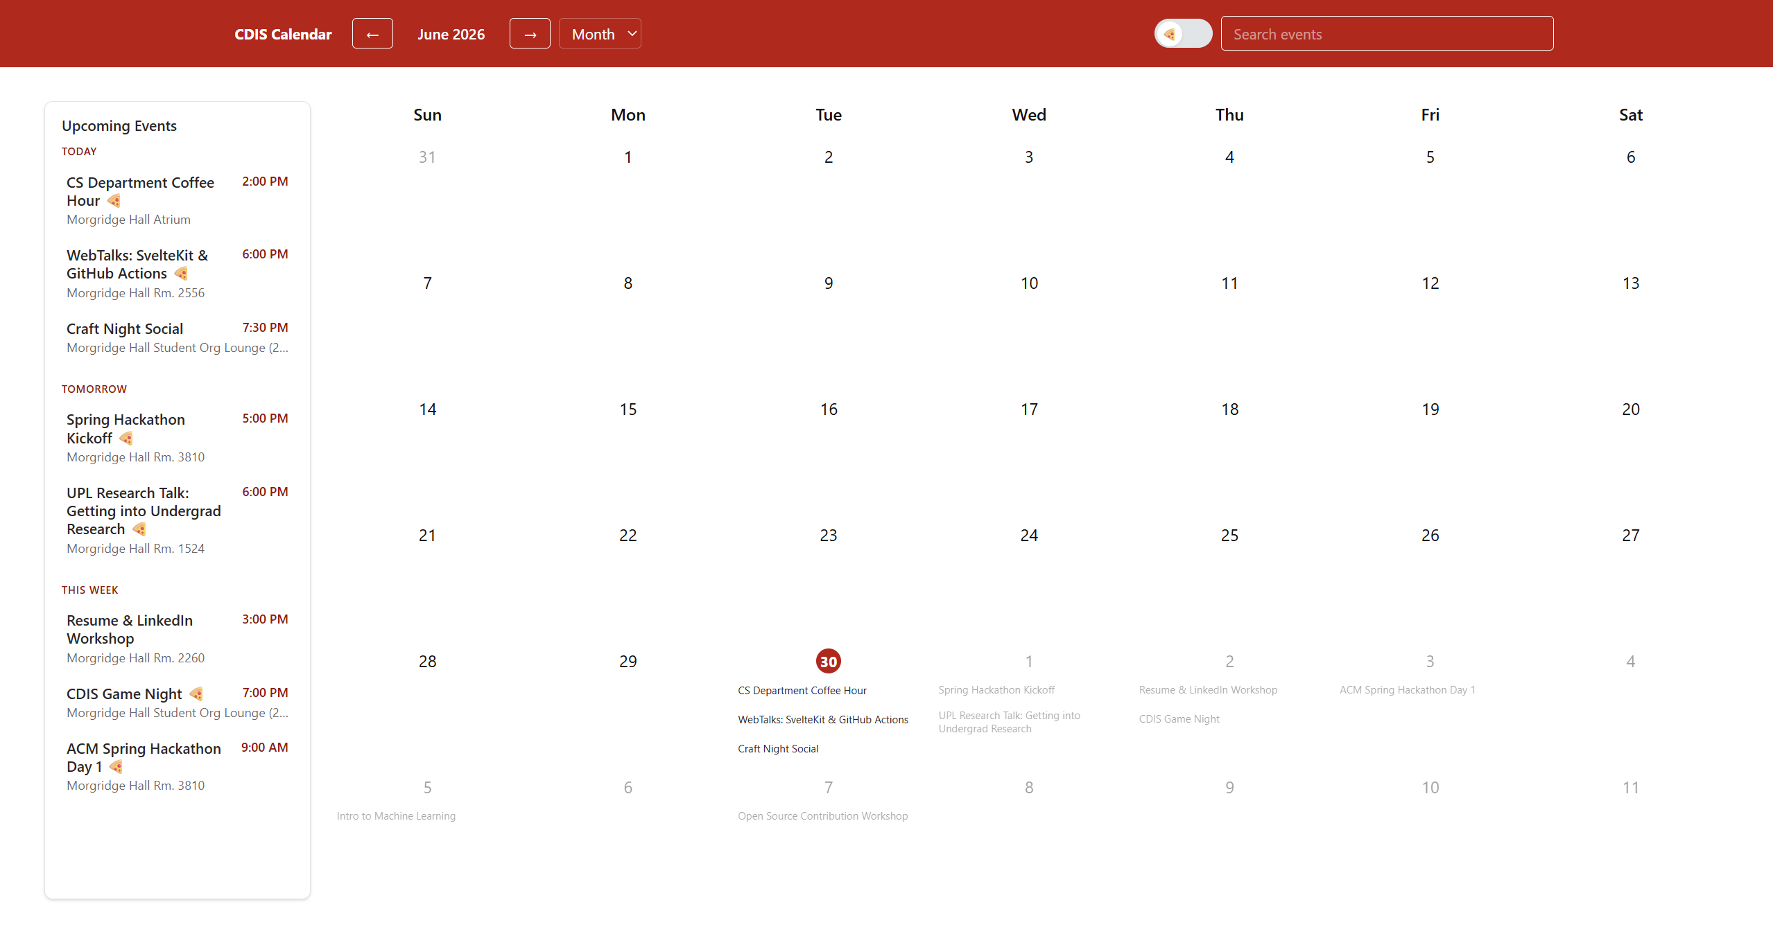1773x927 pixels.
Task: Click the 2:00 PM time for Coffee Hour
Action: pyautogui.click(x=265, y=182)
